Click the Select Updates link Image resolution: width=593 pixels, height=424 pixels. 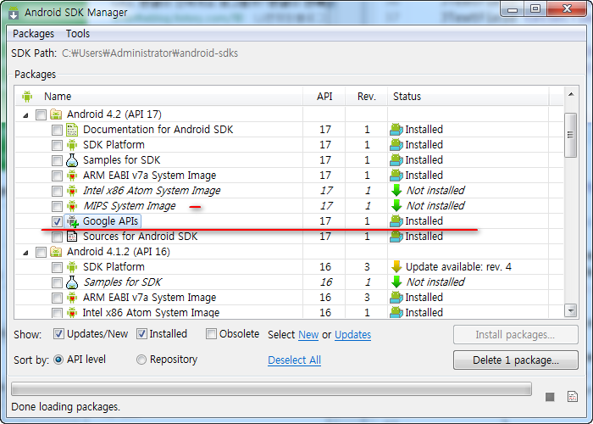352,335
